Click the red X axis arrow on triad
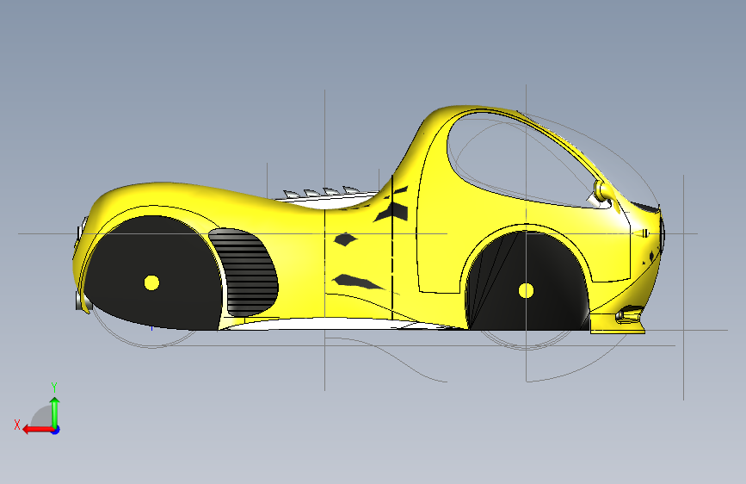 point(38,430)
